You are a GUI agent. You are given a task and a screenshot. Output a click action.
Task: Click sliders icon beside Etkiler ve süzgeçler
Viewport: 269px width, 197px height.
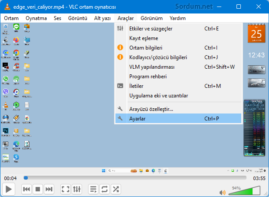(x=120, y=28)
